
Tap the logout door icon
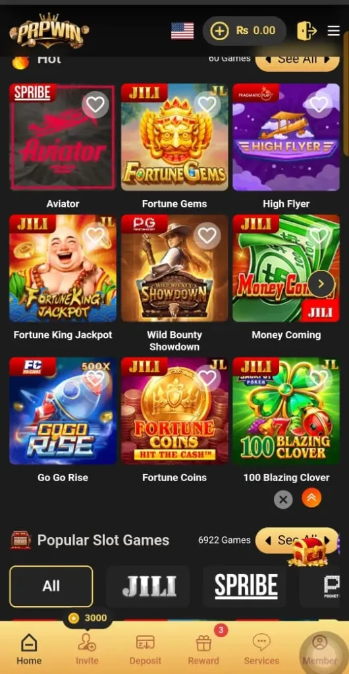point(307,30)
